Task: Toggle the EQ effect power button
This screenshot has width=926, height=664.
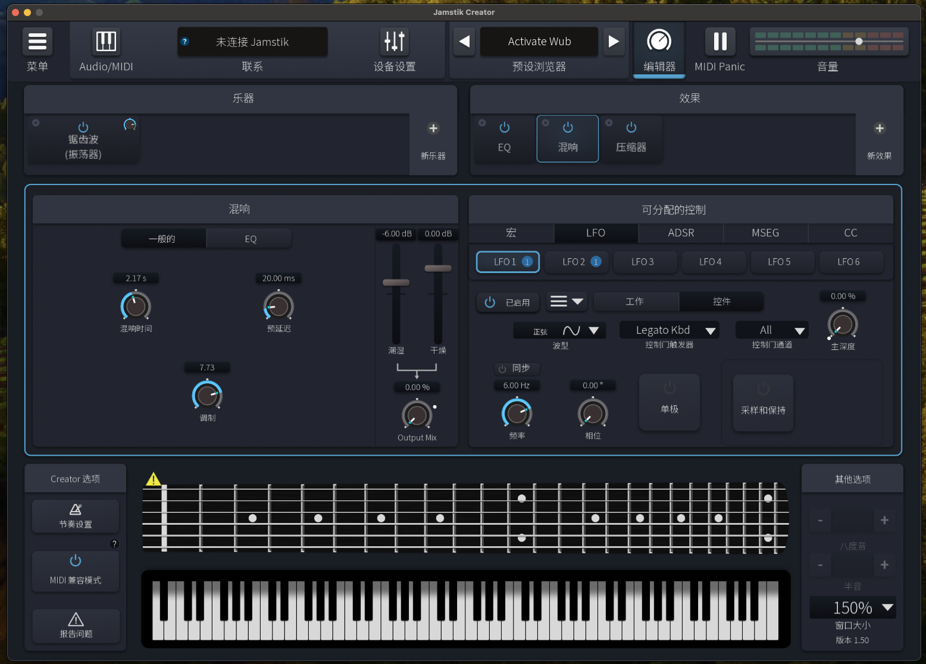Action: click(504, 128)
